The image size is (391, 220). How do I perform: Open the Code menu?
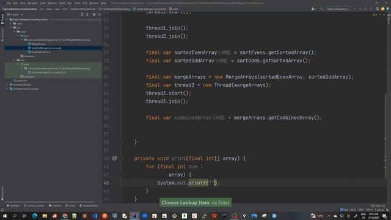(x=43, y=3)
